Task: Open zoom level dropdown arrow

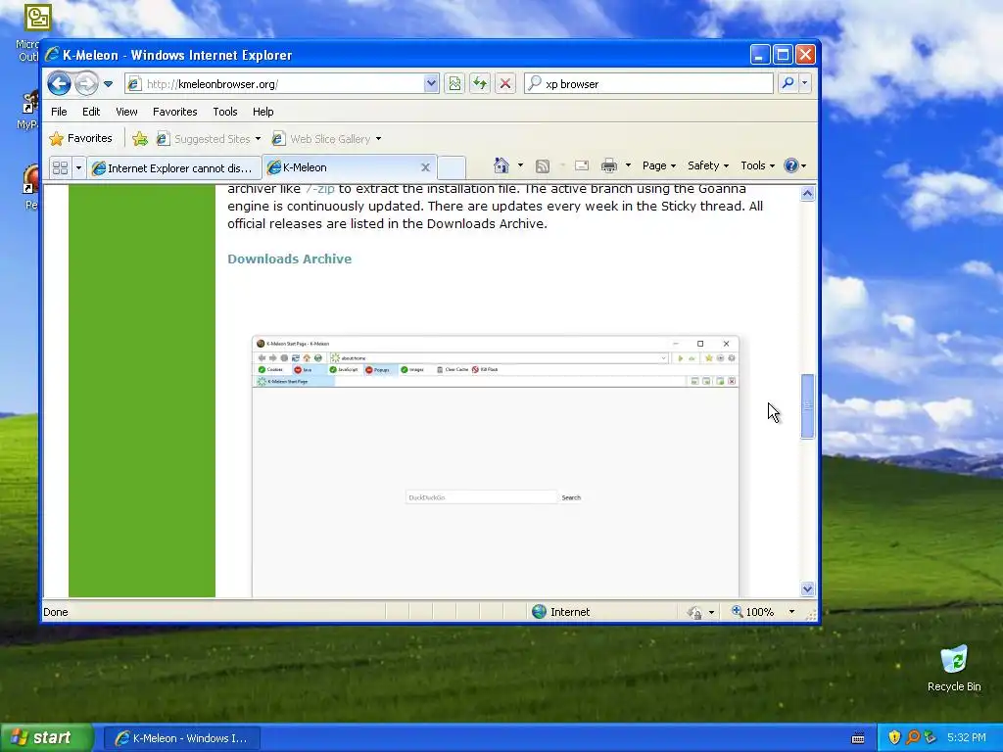Action: 791,612
